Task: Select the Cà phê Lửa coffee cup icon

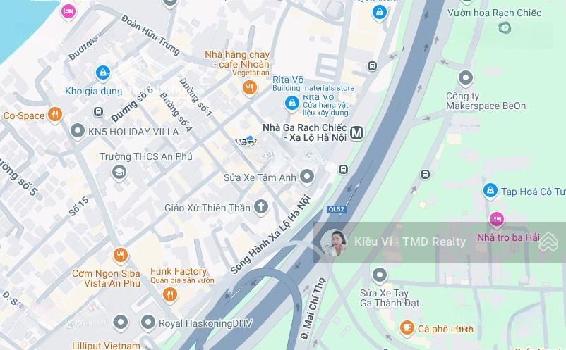Action: pos(407,327)
